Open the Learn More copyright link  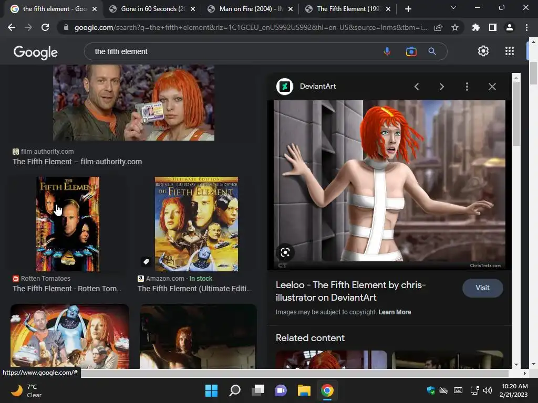coord(395,312)
